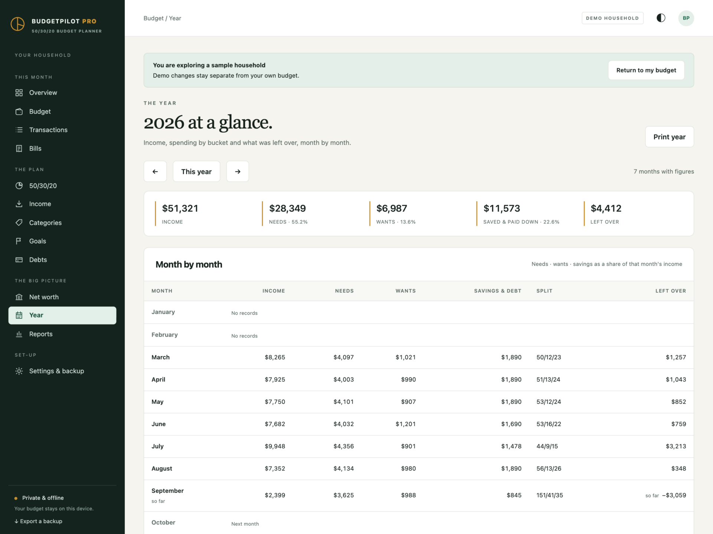This screenshot has height=534, width=713.
Task: Open Reports page from sidebar label
Action: coord(41,334)
